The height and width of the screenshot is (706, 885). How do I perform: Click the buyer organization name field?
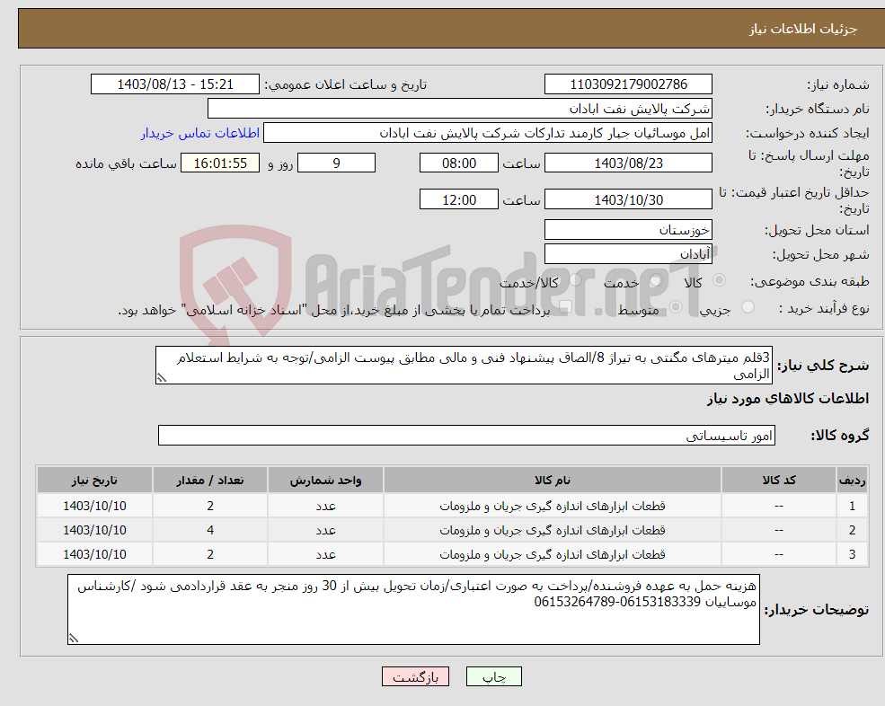(x=460, y=109)
